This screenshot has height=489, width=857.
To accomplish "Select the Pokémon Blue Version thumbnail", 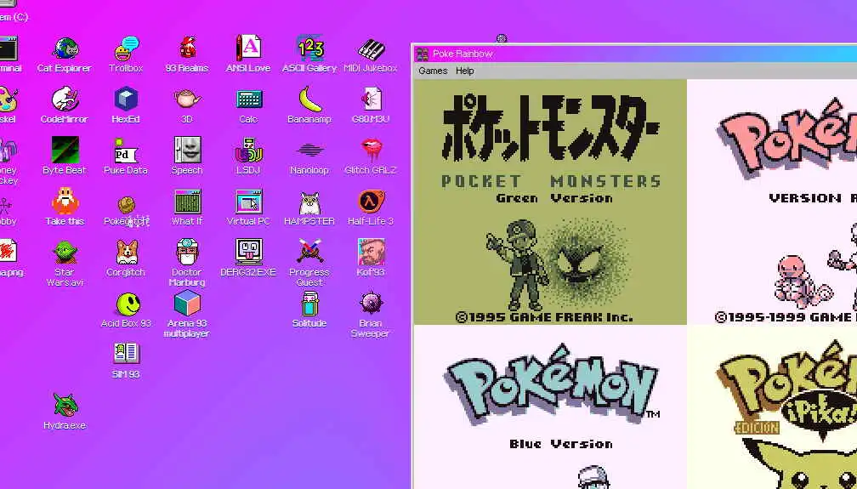I will (550, 407).
